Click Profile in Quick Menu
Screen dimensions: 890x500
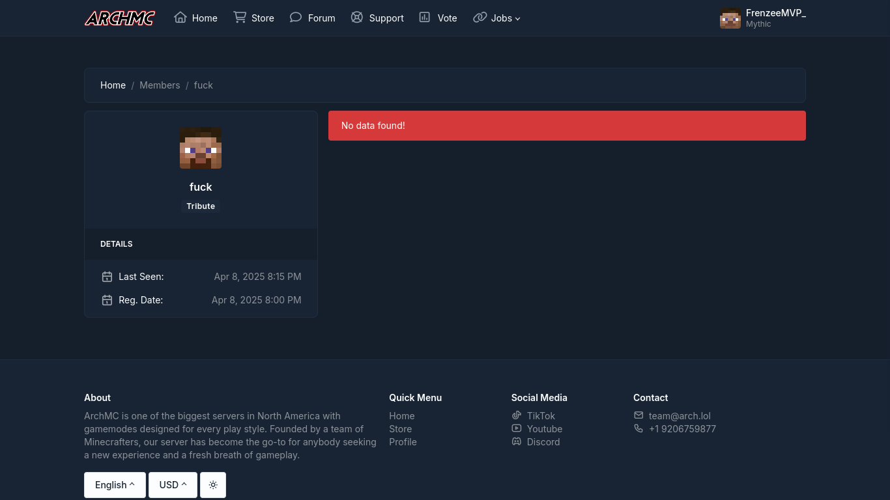[403, 442]
